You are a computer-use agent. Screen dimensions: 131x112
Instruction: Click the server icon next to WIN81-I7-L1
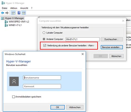click(x=6, y=25)
